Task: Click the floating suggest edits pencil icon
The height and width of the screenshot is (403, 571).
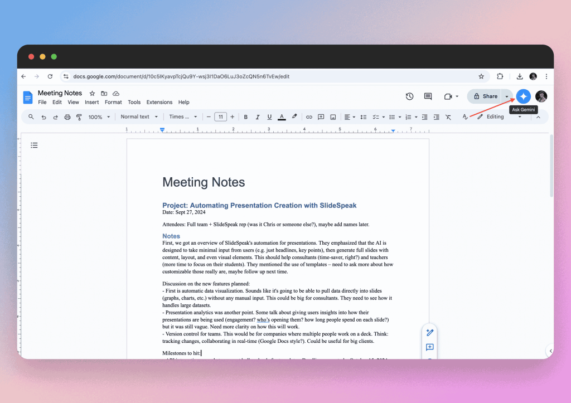Action: coord(430,332)
